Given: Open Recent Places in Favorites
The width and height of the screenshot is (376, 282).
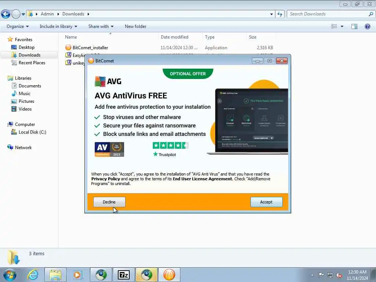Looking at the screenshot, I should click(x=32, y=62).
